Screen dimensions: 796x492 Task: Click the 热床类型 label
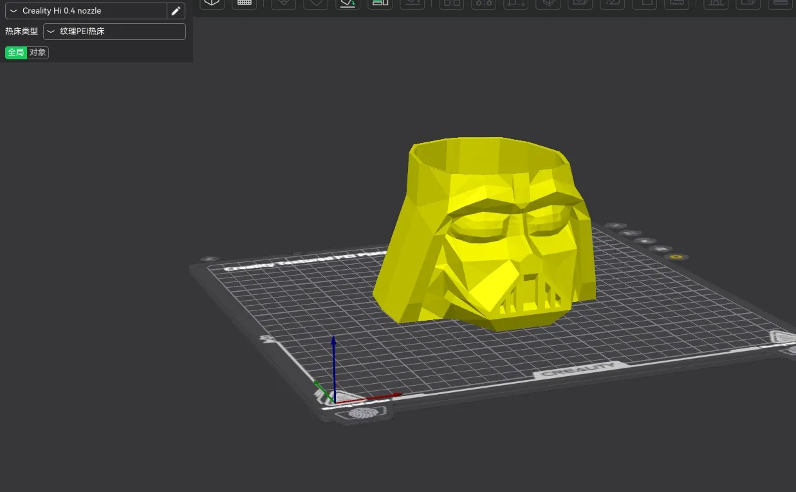click(22, 32)
